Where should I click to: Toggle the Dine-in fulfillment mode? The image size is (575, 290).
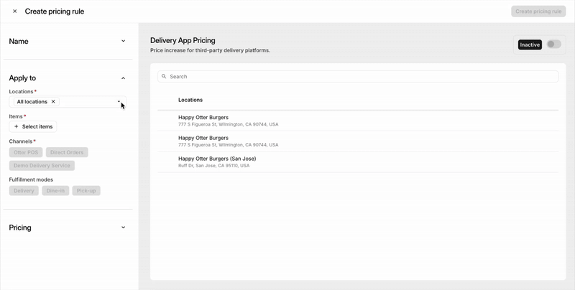pos(55,191)
